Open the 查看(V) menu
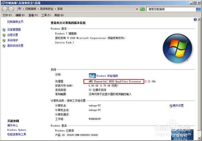This screenshot has width=202, height=141. [x=33, y=15]
